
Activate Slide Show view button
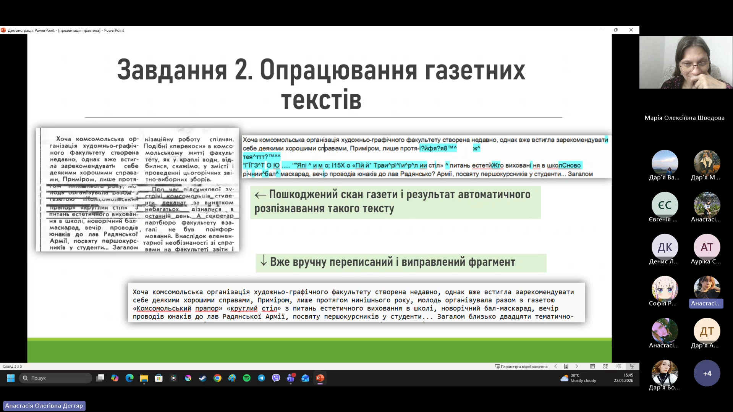coord(632,367)
